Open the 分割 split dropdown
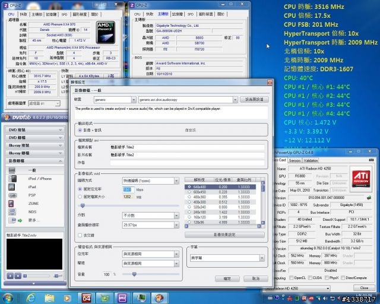380x304 pixels. (150, 216)
